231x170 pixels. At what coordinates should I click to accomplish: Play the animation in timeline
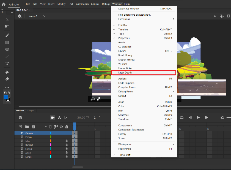198,118
